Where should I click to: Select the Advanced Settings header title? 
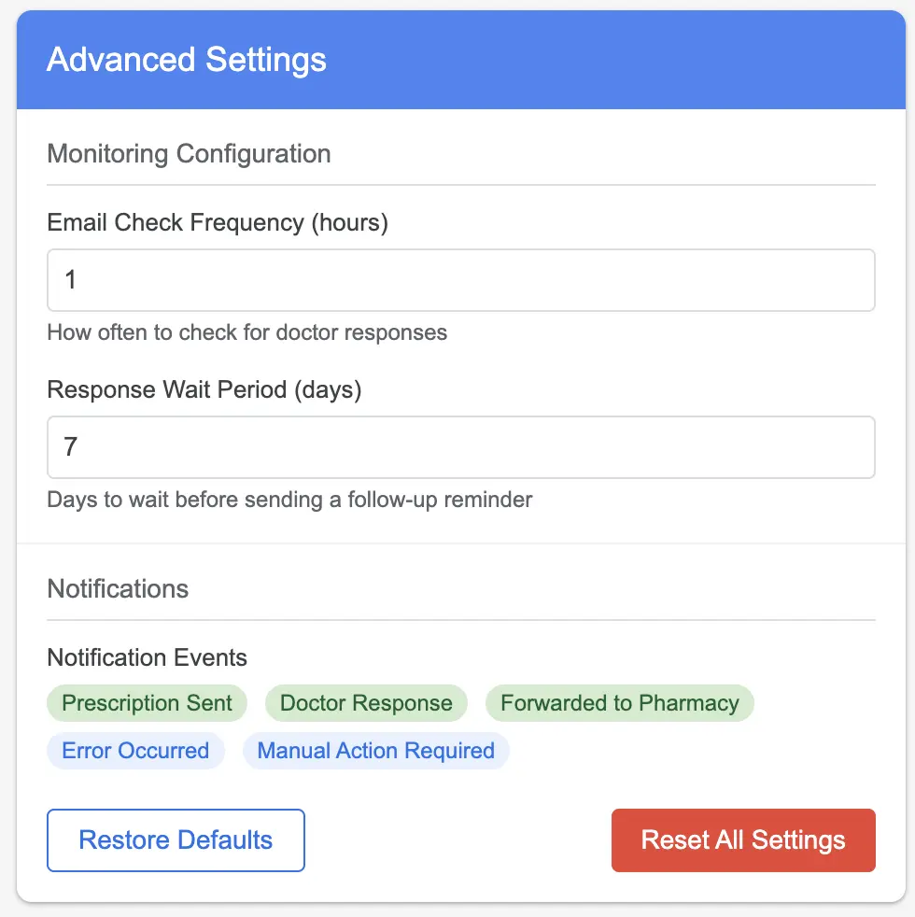[187, 60]
